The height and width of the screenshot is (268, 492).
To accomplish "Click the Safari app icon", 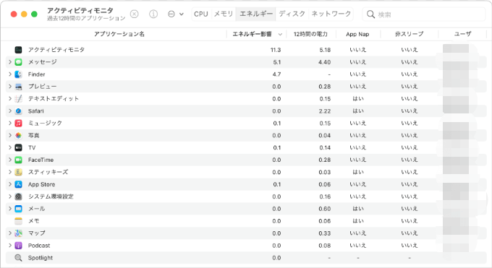I will click(x=19, y=111).
